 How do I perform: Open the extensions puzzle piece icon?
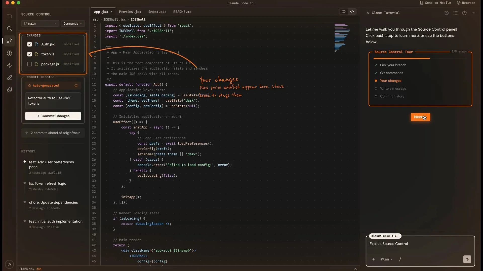pyautogui.click(x=9, y=90)
